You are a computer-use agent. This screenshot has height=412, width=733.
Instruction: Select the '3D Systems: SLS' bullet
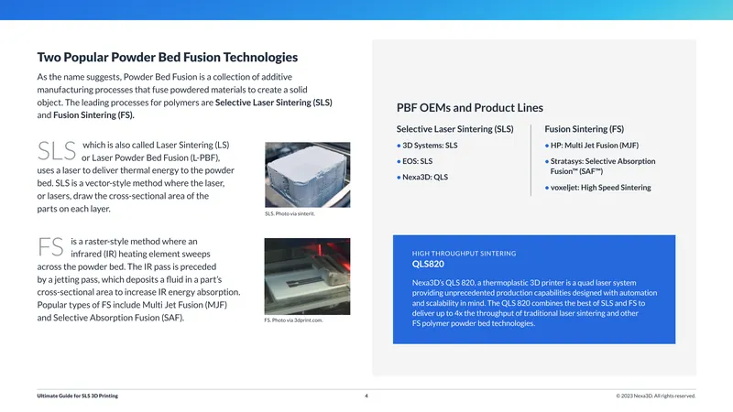427,146
